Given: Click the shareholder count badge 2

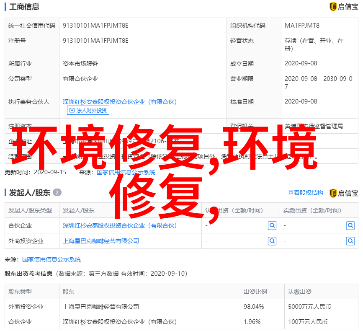Looking at the screenshot, I should pyautogui.click(x=57, y=192).
